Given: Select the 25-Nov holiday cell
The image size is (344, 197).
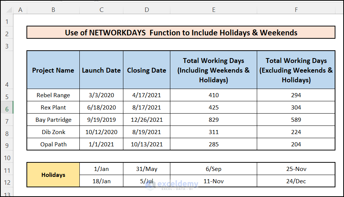Looking at the screenshot, I should pos(296,169).
